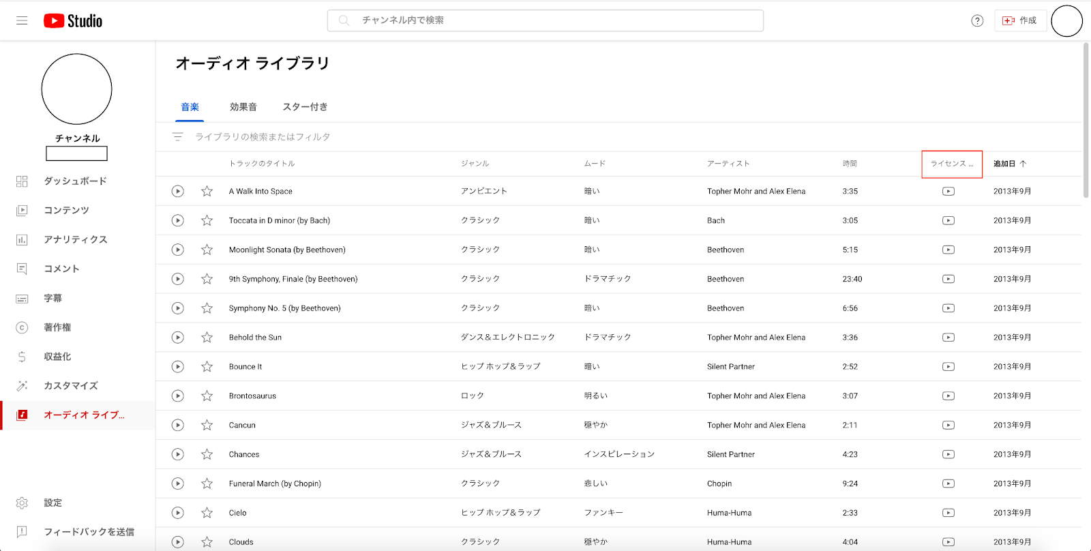Open the library filter icon
This screenshot has height=551, width=1091.
click(178, 137)
